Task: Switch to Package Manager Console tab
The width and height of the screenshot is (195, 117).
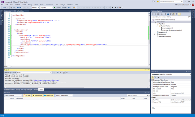Action: tap(29, 89)
